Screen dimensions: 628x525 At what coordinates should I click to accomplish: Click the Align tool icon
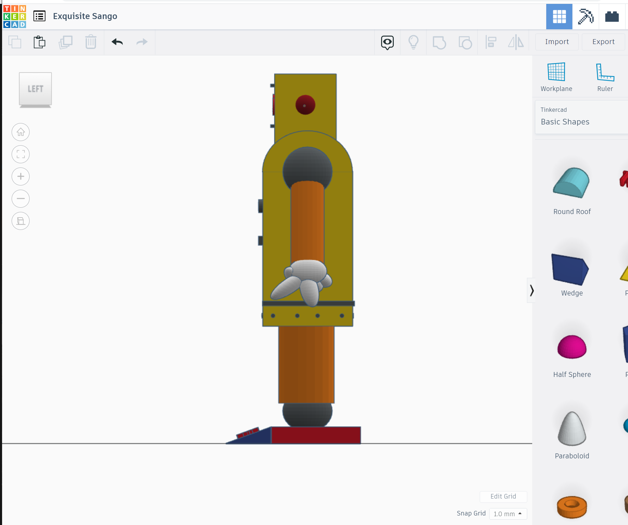[x=491, y=42]
